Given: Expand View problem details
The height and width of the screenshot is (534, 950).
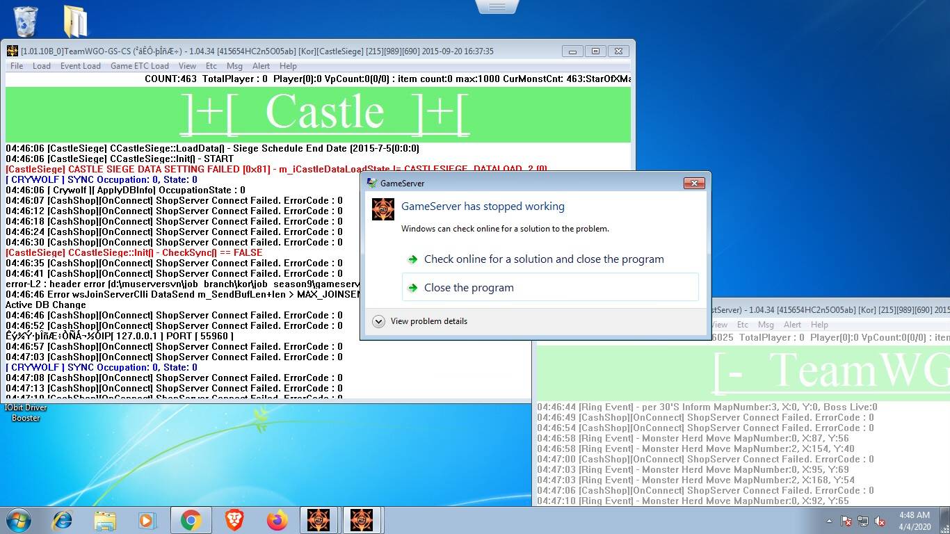Looking at the screenshot, I should (x=420, y=321).
